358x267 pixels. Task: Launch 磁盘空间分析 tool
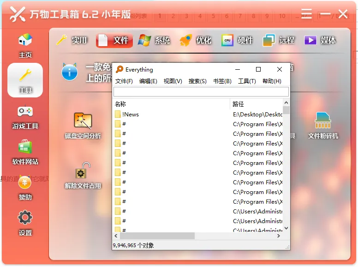83,126
